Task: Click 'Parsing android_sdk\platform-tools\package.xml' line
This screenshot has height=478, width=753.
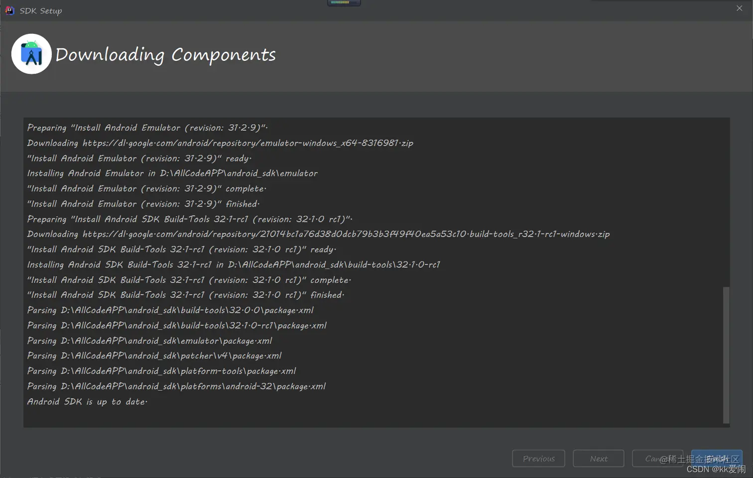Action: coord(161,371)
